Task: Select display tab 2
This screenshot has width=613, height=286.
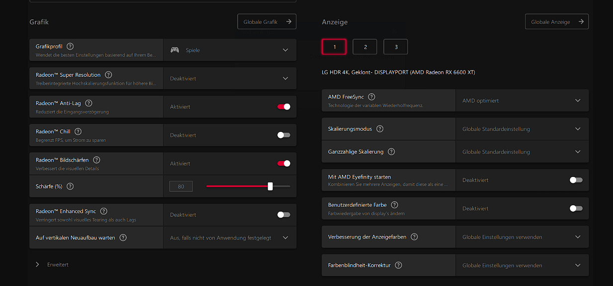Action: 365,47
